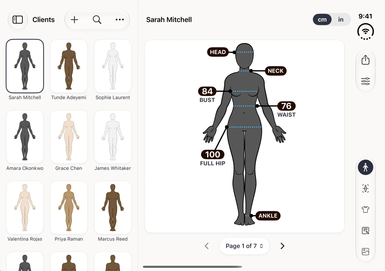385x271 pixels.
Task: Open client search magnifier icon
Action: coord(97,20)
